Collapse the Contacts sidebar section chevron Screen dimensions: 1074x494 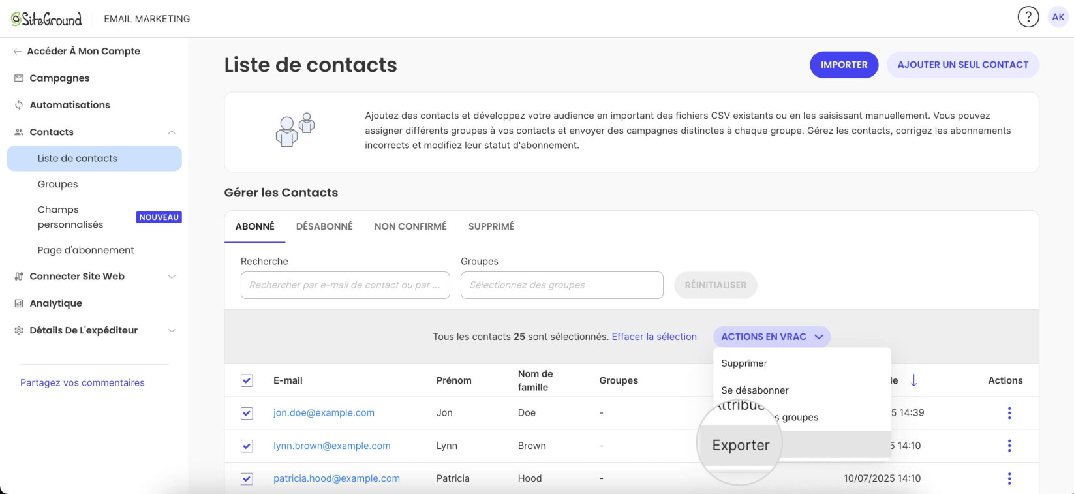(x=172, y=132)
